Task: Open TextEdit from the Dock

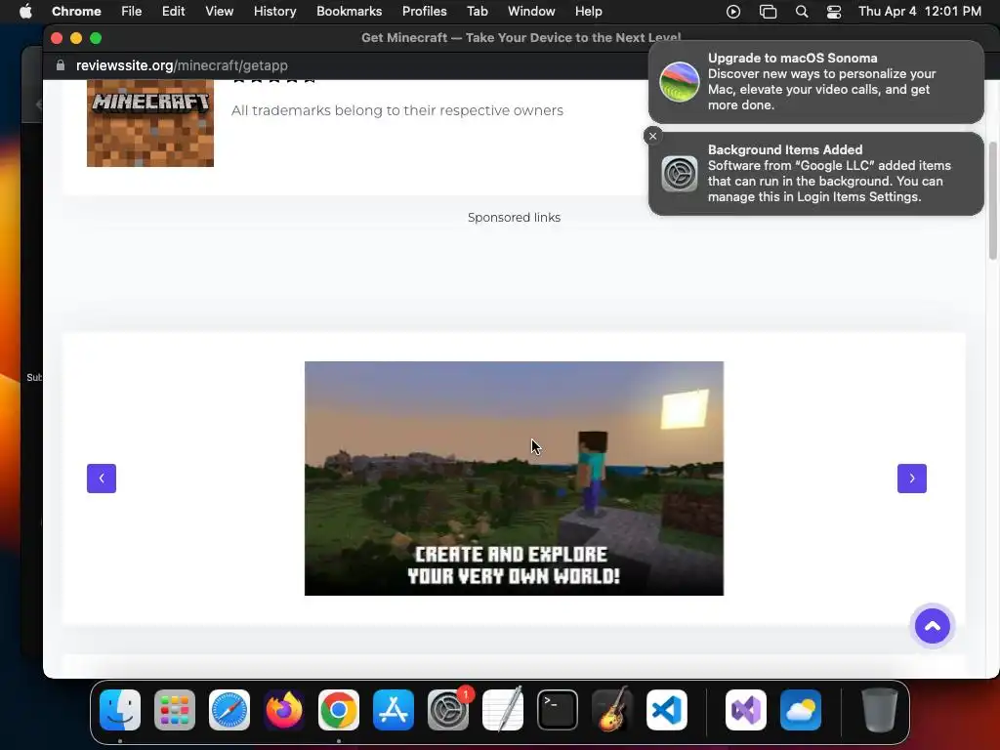Action: coord(503,710)
